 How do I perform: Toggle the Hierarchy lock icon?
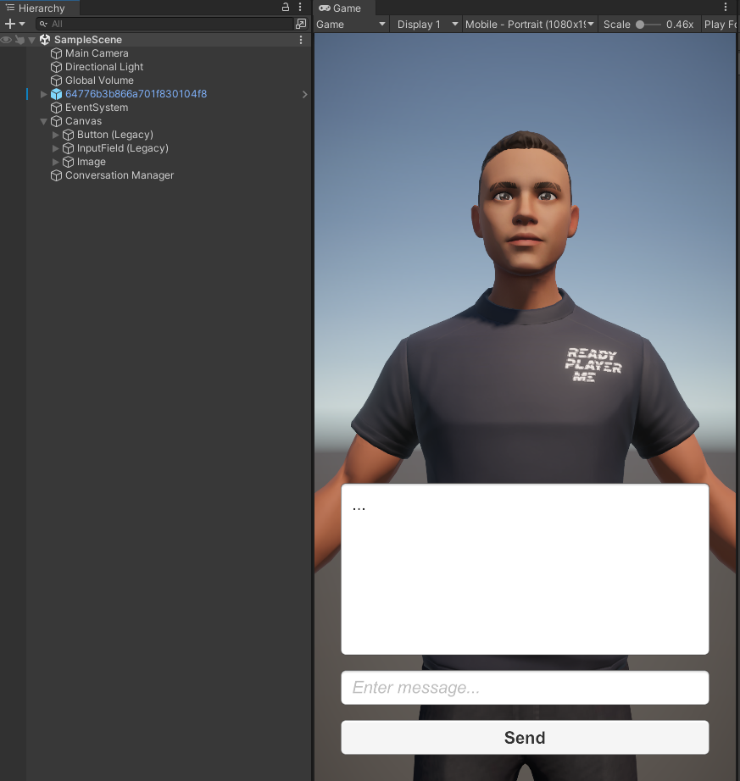tap(285, 8)
